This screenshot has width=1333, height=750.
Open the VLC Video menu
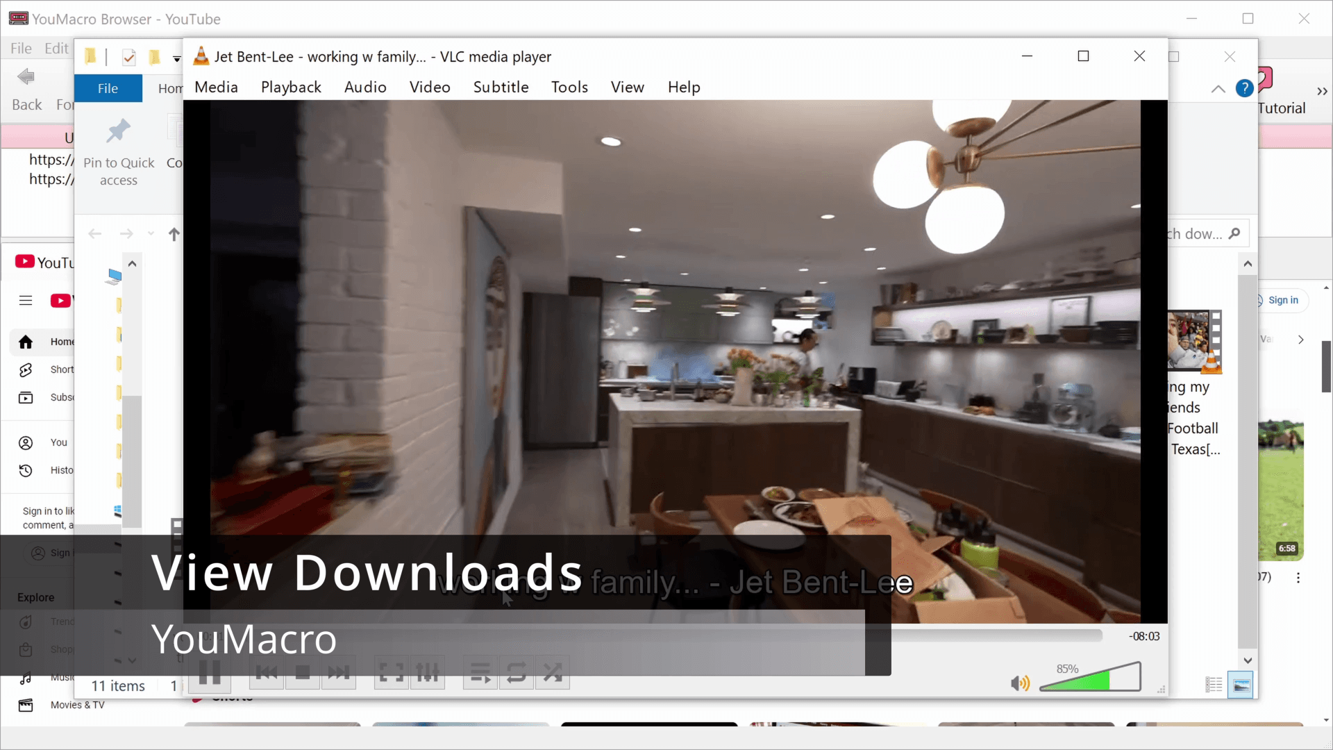(430, 87)
